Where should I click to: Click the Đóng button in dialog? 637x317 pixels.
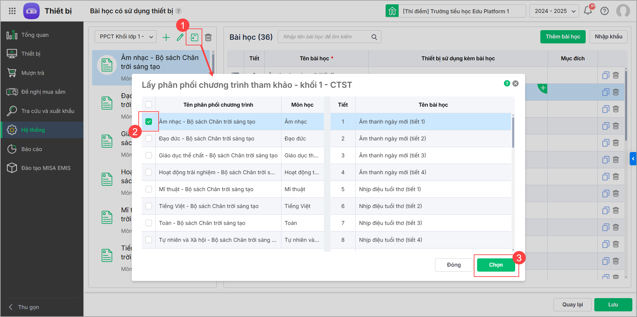[x=454, y=265]
